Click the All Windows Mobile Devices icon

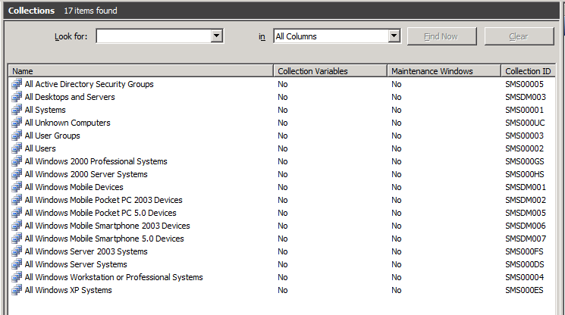17,187
